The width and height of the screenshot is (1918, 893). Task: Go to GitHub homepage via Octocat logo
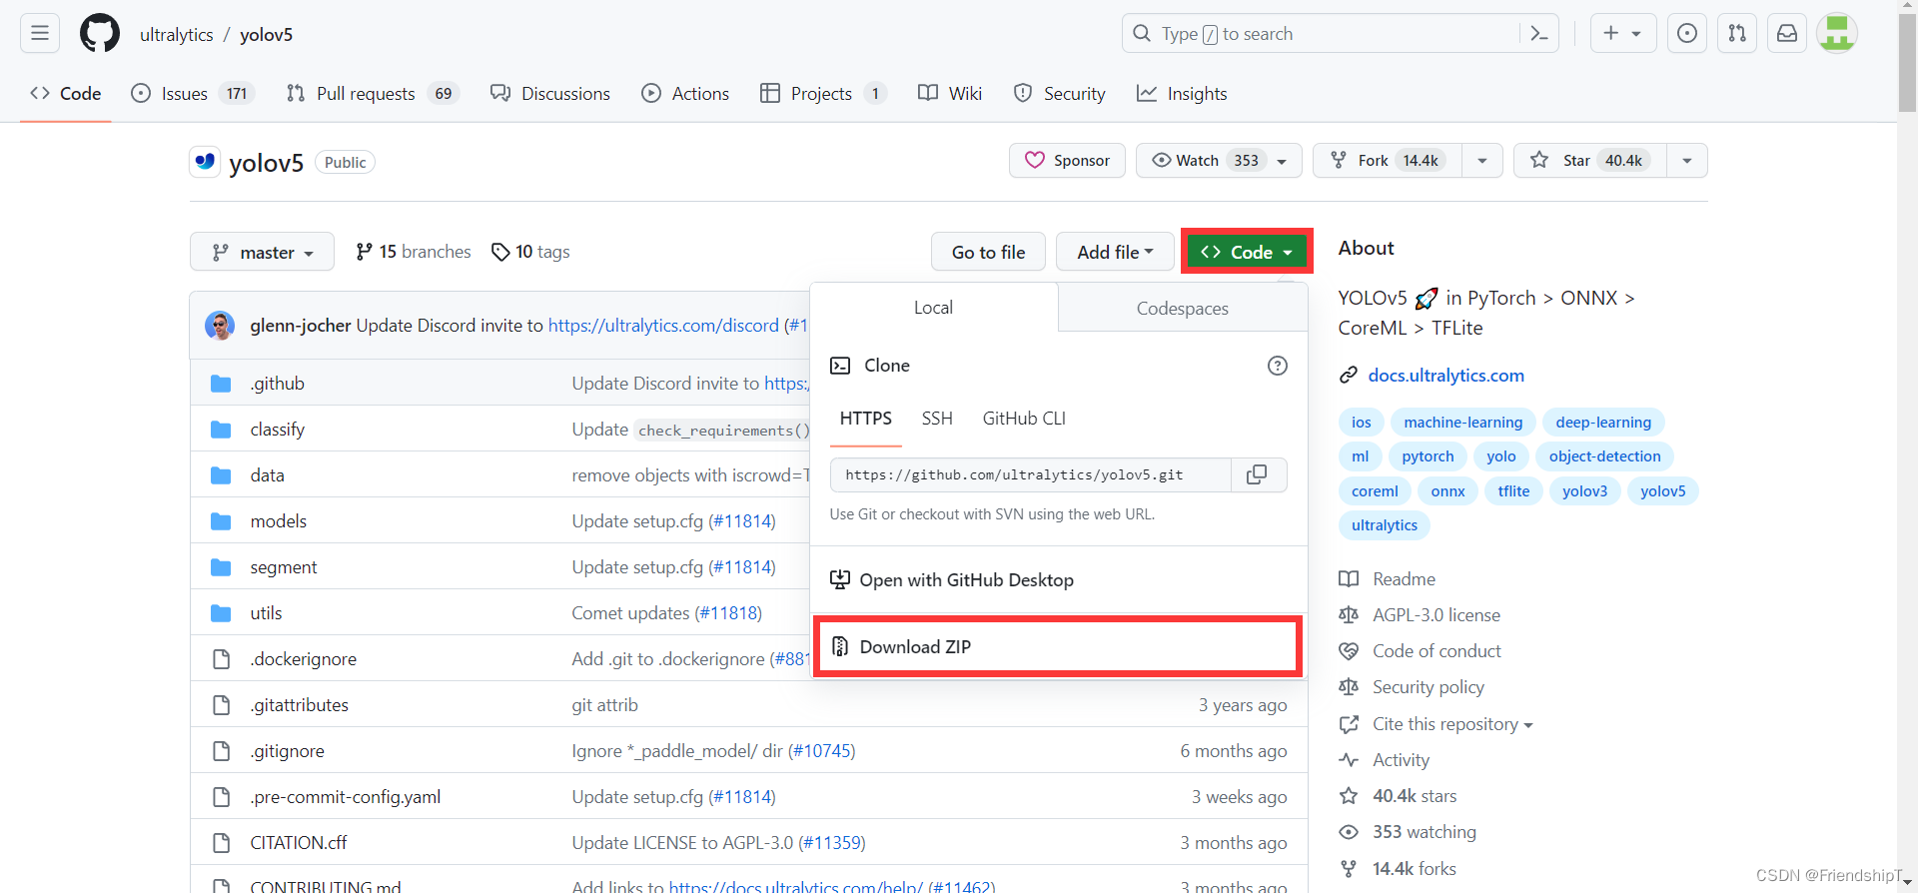[100, 33]
